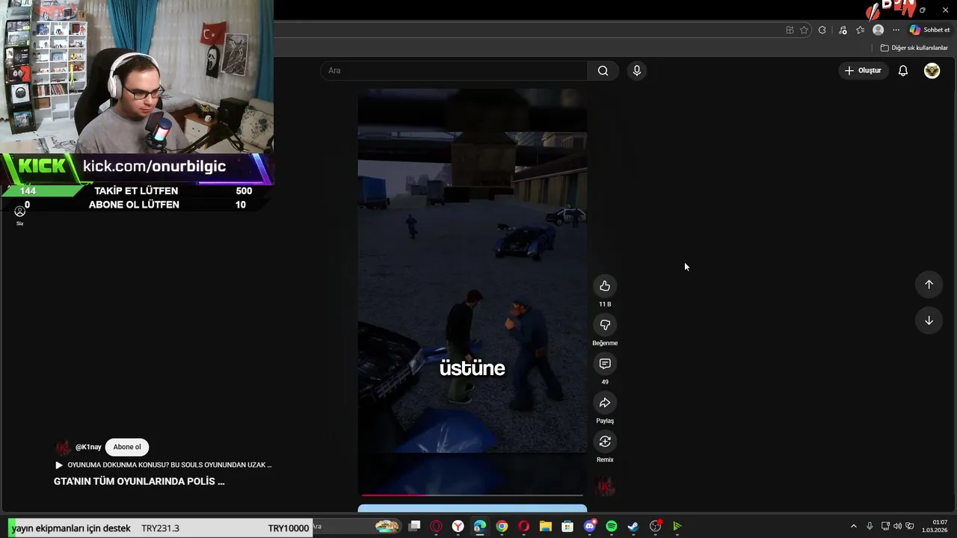Open the Diğer sık kullanılanlar folder
Screen dimensions: 957x538
[914, 48]
